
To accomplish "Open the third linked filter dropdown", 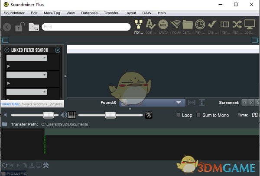I will (27, 92).
